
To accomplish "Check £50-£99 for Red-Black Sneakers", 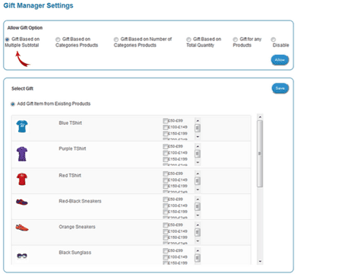I will click(166, 199).
